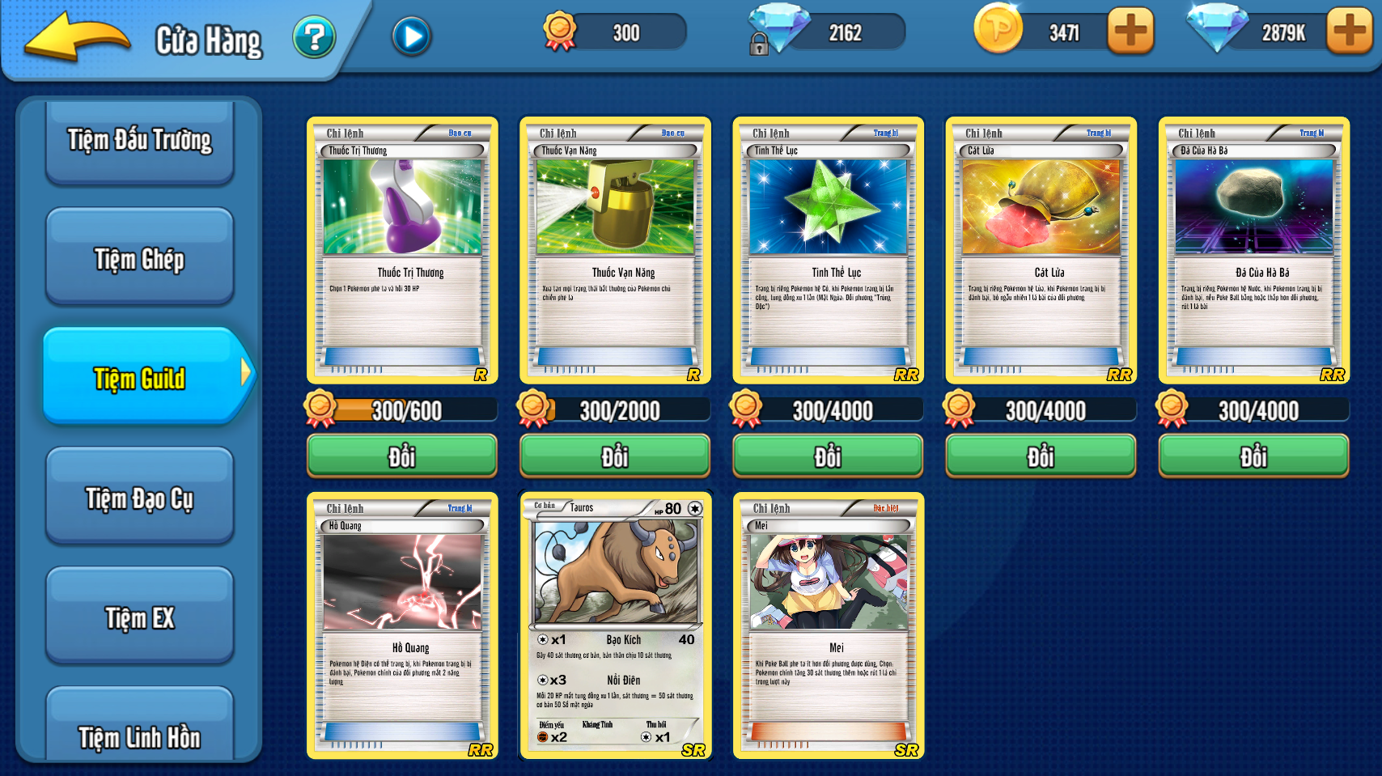This screenshot has width=1382, height=776.
Task: Open the Tiệm EX tab
Action: coord(140,617)
